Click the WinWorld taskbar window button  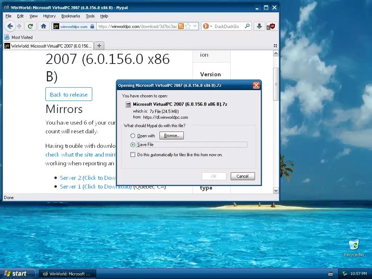click(67, 274)
